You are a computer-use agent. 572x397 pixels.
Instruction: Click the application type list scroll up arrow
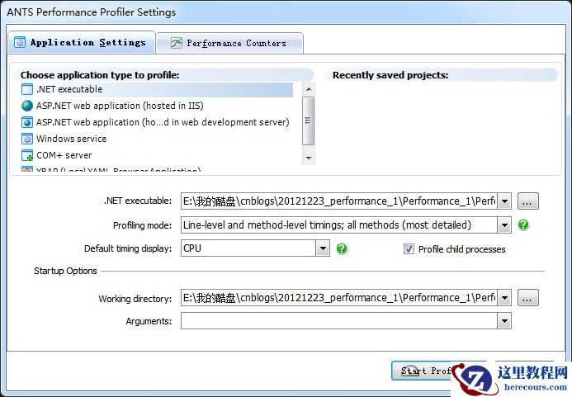coord(309,89)
